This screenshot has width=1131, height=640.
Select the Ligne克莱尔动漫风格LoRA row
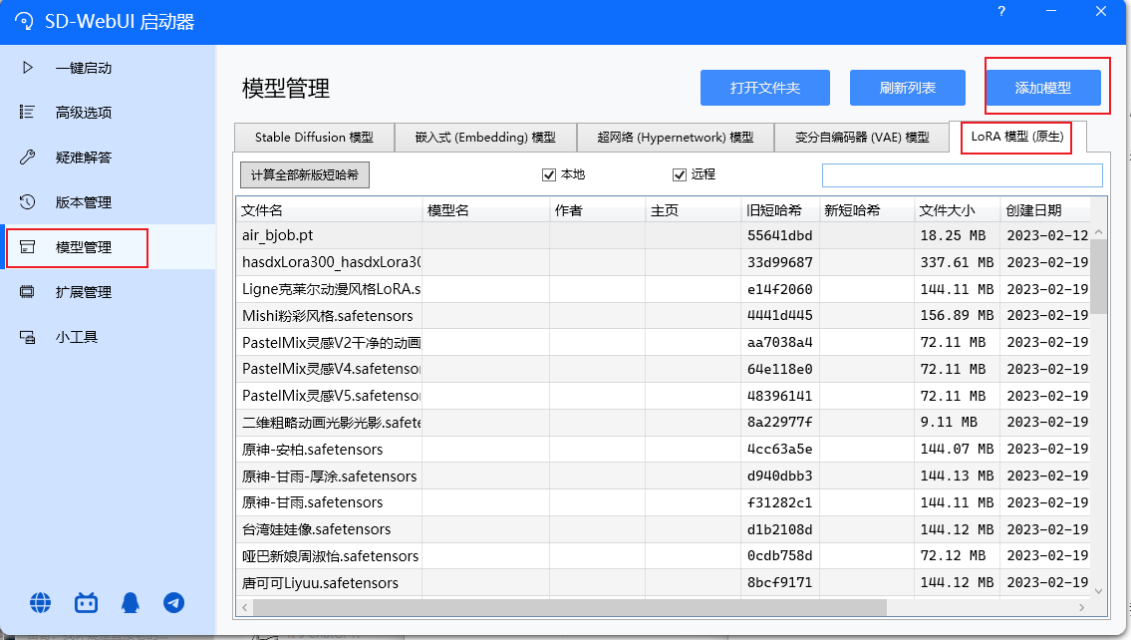point(663,289)
